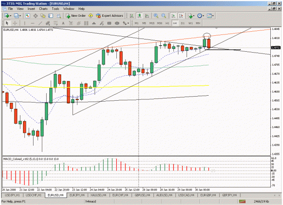The width and height of the screenshot is (283, 205).
Task: Switch to the USDJPY,H1 chart tab
Action: [12, 195]
